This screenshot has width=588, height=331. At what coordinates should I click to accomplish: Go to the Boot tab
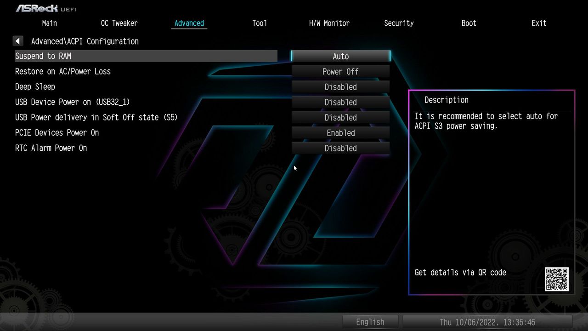point(469,23)
